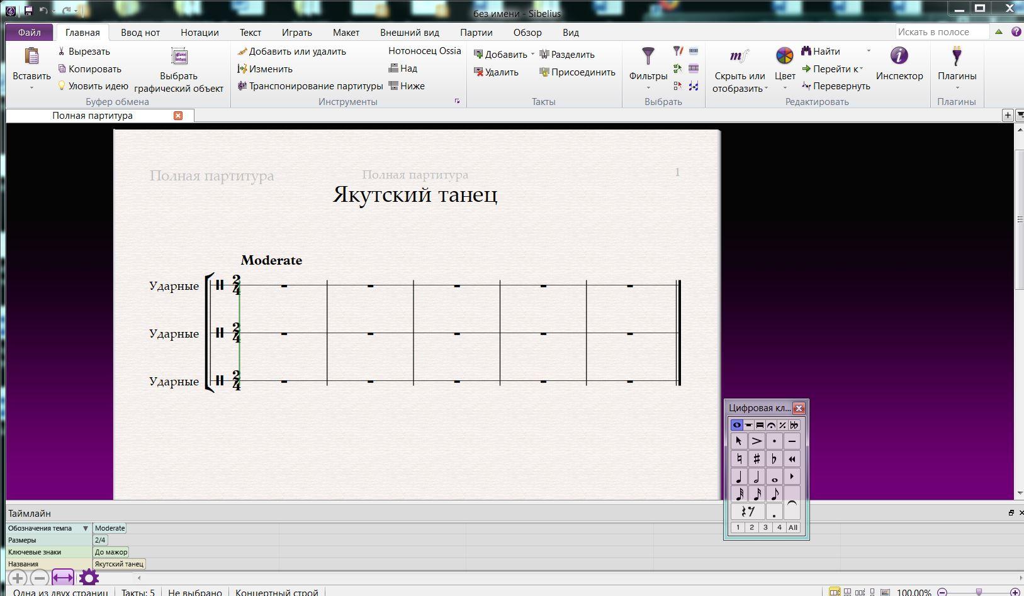1024x596 pixels.
Task: Click the timeline settings gear icon
Action: 89,578
